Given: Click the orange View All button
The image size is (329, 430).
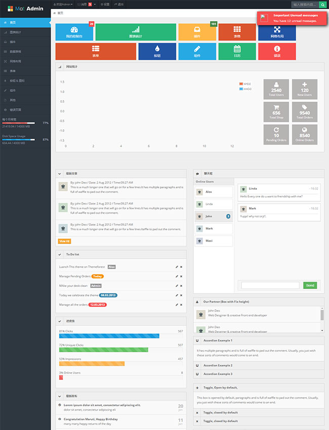Looking at the screenshot, I should coord(64,242).
